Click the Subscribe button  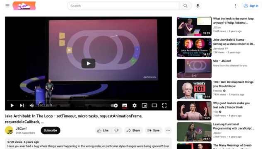[51, 130]
